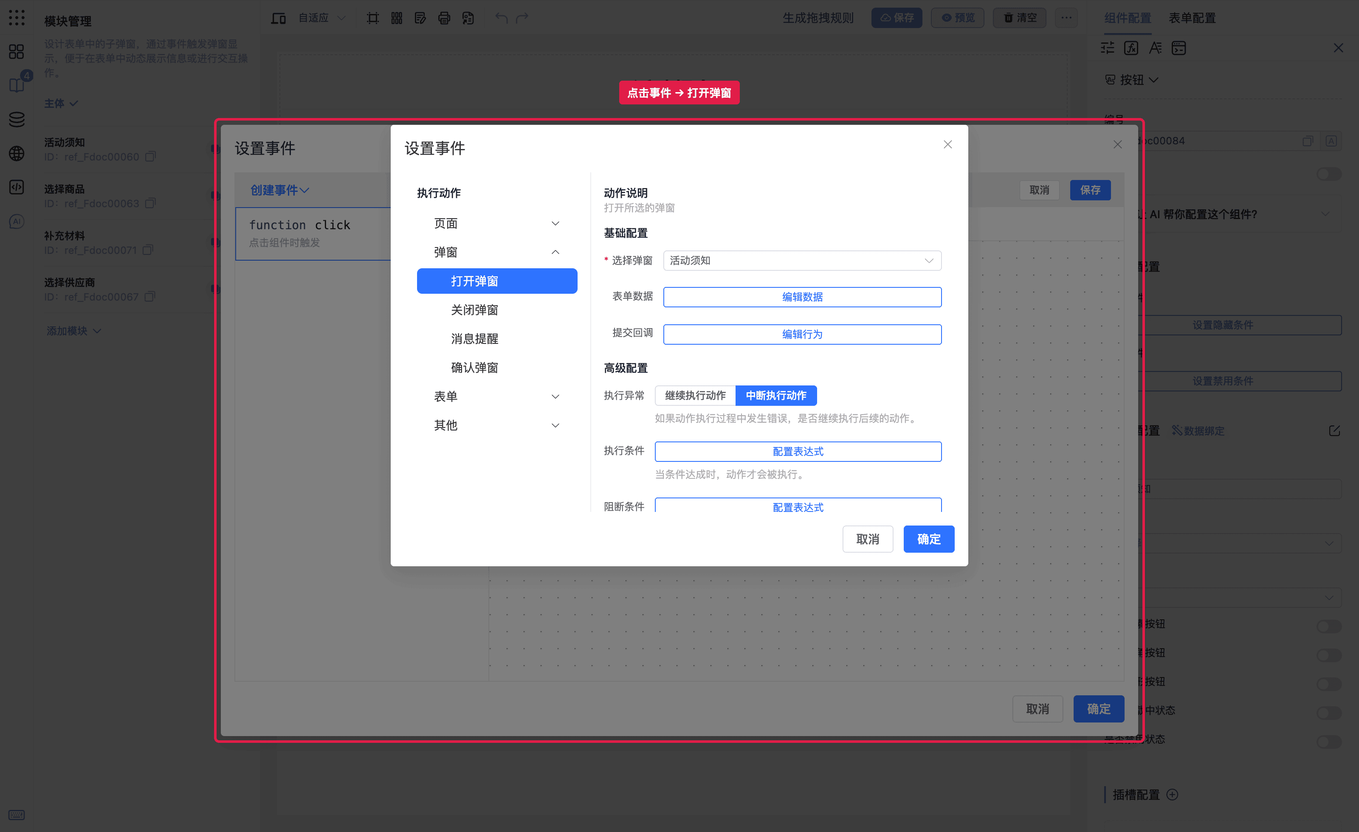Select 中断执行动作 option
Viewport: 1359px width, 832px height.
776,395
